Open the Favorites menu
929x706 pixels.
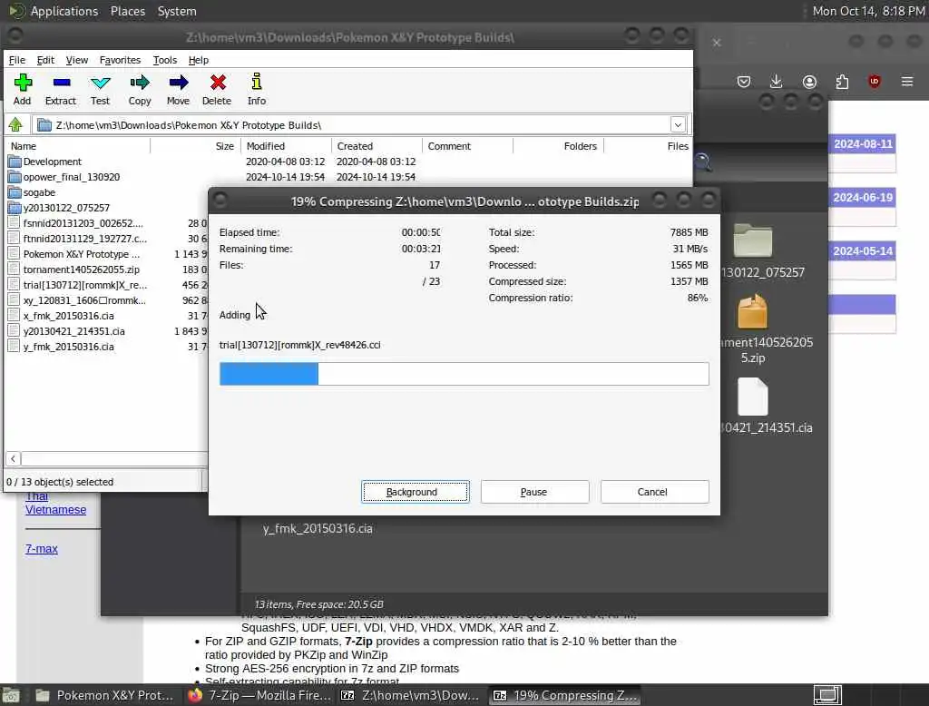click(120, 60)
